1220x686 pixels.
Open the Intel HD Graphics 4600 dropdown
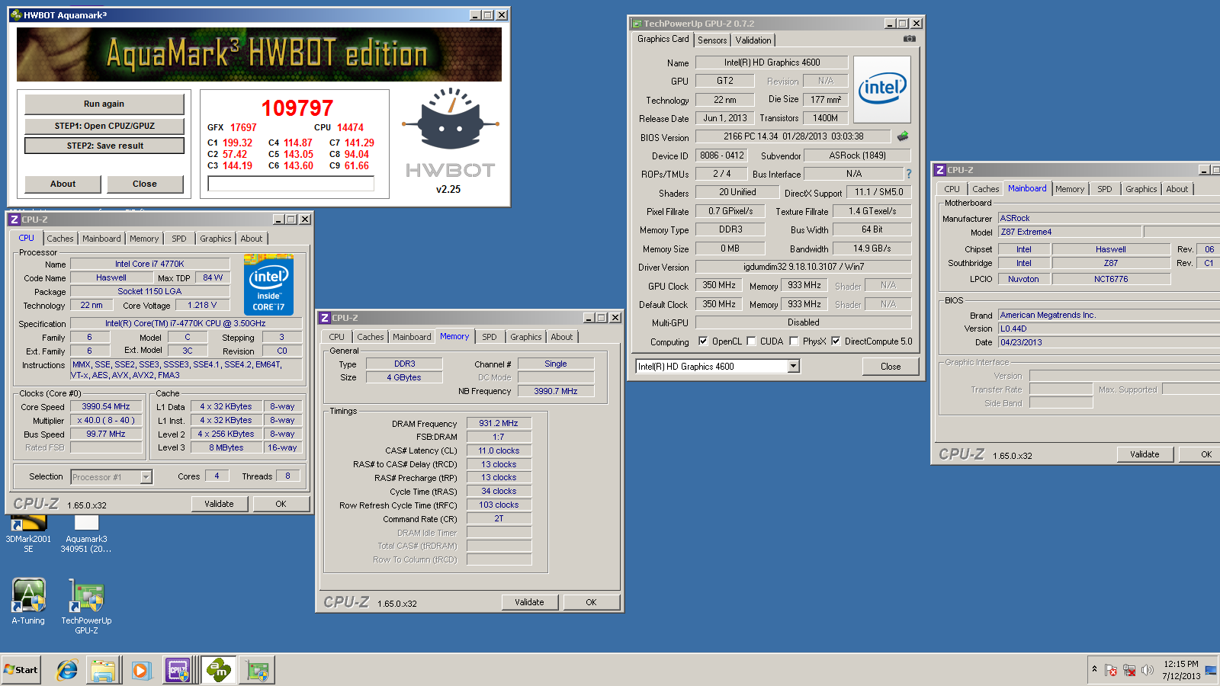click(793, 367)
